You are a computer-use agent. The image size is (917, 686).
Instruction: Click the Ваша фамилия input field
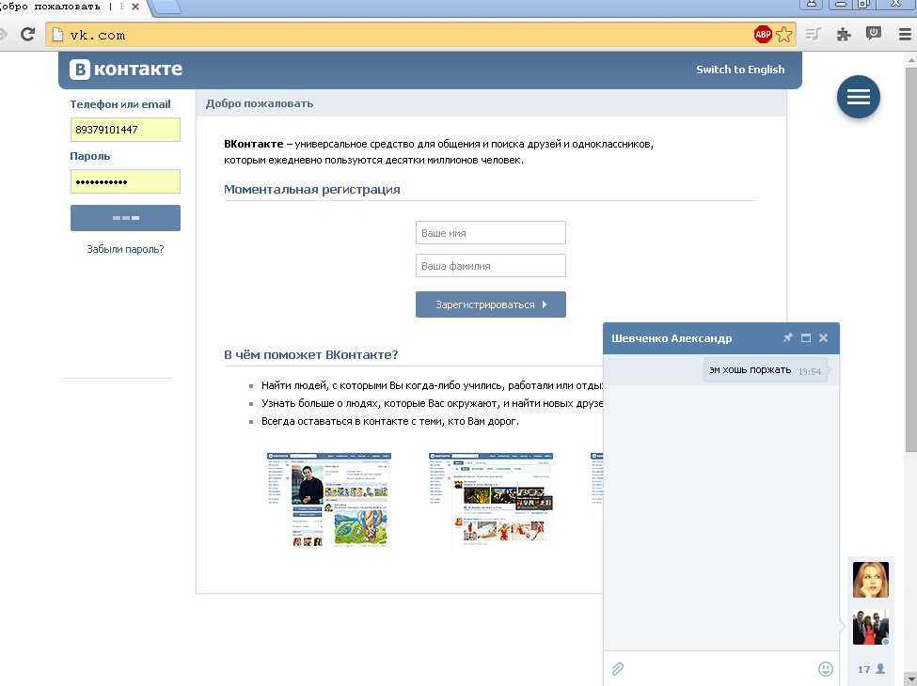click(491, 265)
